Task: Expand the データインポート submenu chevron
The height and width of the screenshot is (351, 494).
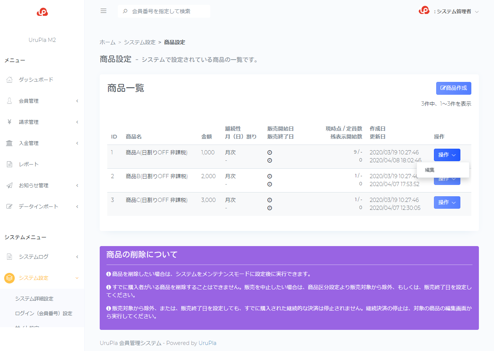Action: point(77,206)
